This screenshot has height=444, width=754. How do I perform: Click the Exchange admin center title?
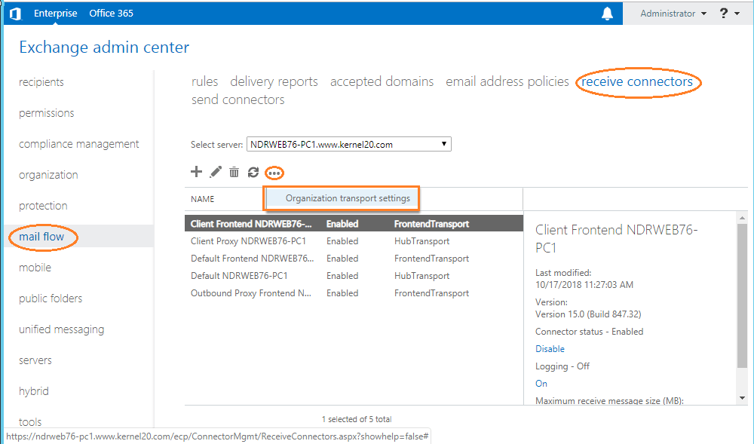104,47
